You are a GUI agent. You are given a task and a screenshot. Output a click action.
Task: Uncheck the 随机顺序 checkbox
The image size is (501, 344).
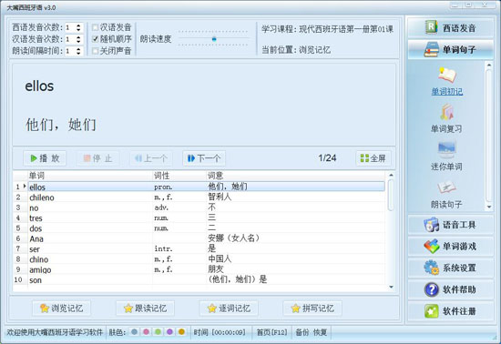coord(96,39)
